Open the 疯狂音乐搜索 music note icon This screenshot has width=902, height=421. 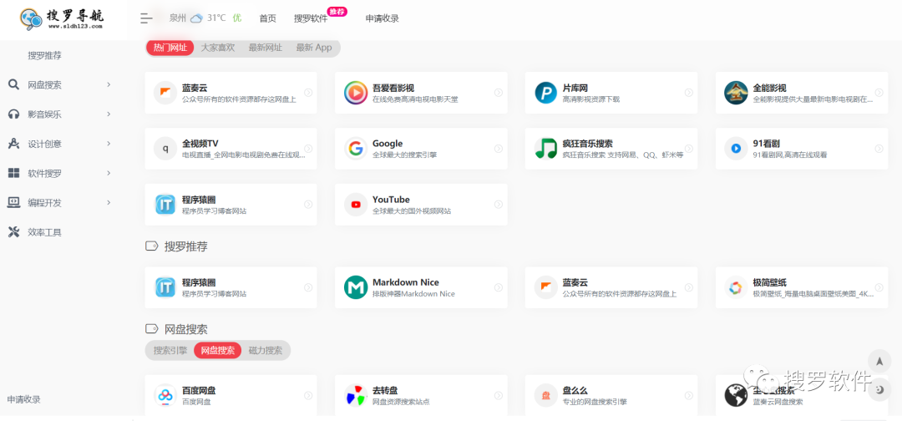point(546,149)
